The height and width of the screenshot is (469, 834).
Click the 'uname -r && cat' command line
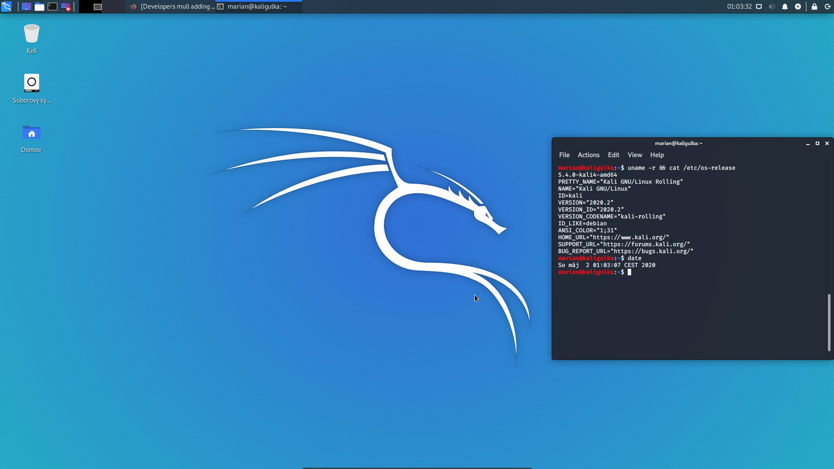pyautogui.click(x=682, y=168)
